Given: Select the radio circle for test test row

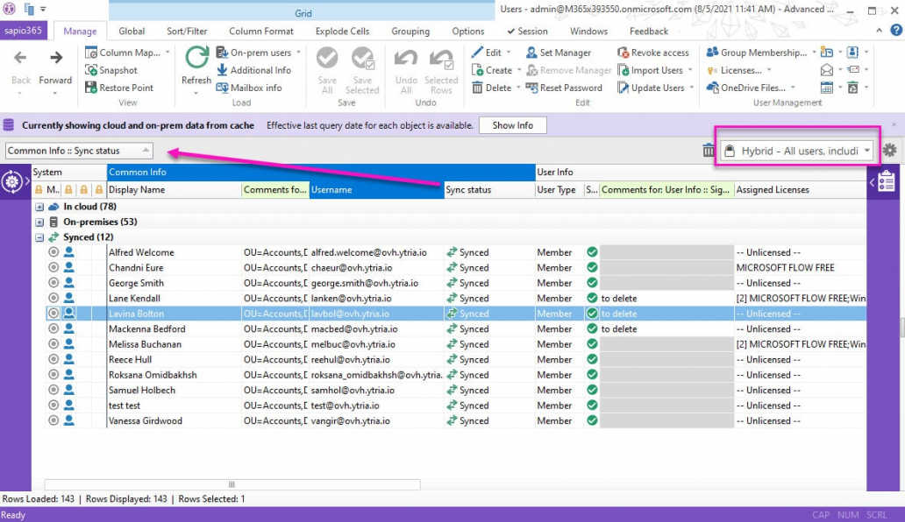Looking at the screenshot, I should 53,405.
